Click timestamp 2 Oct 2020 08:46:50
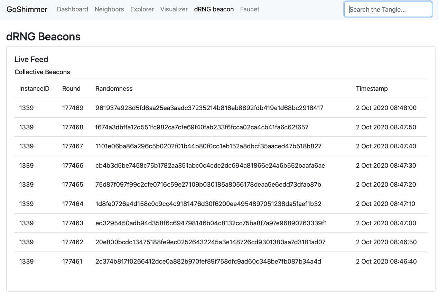The height and width of the screenshot is (295, 439). pos(386,242)
